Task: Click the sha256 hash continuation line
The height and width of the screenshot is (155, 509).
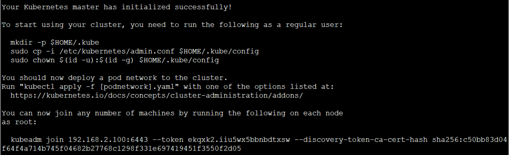Action: pos(121,149)
